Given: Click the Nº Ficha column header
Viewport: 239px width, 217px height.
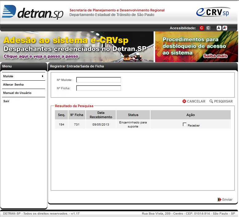Looking at the screenshot, I should (x=77, y=115).
